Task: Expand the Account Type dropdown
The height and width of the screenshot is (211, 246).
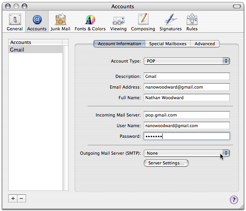Action: [x=187, y=61]
